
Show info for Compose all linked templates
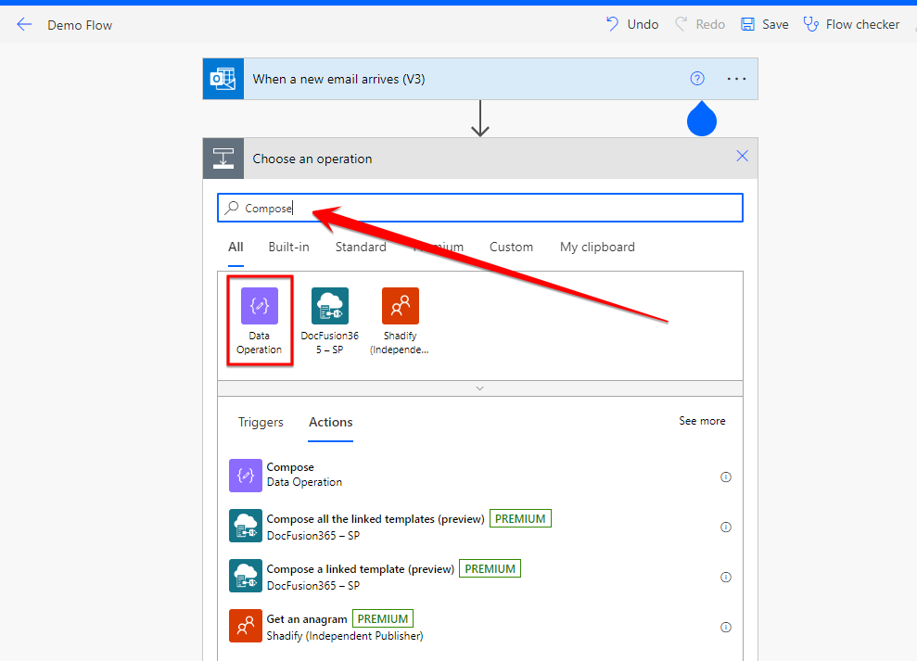726,528
